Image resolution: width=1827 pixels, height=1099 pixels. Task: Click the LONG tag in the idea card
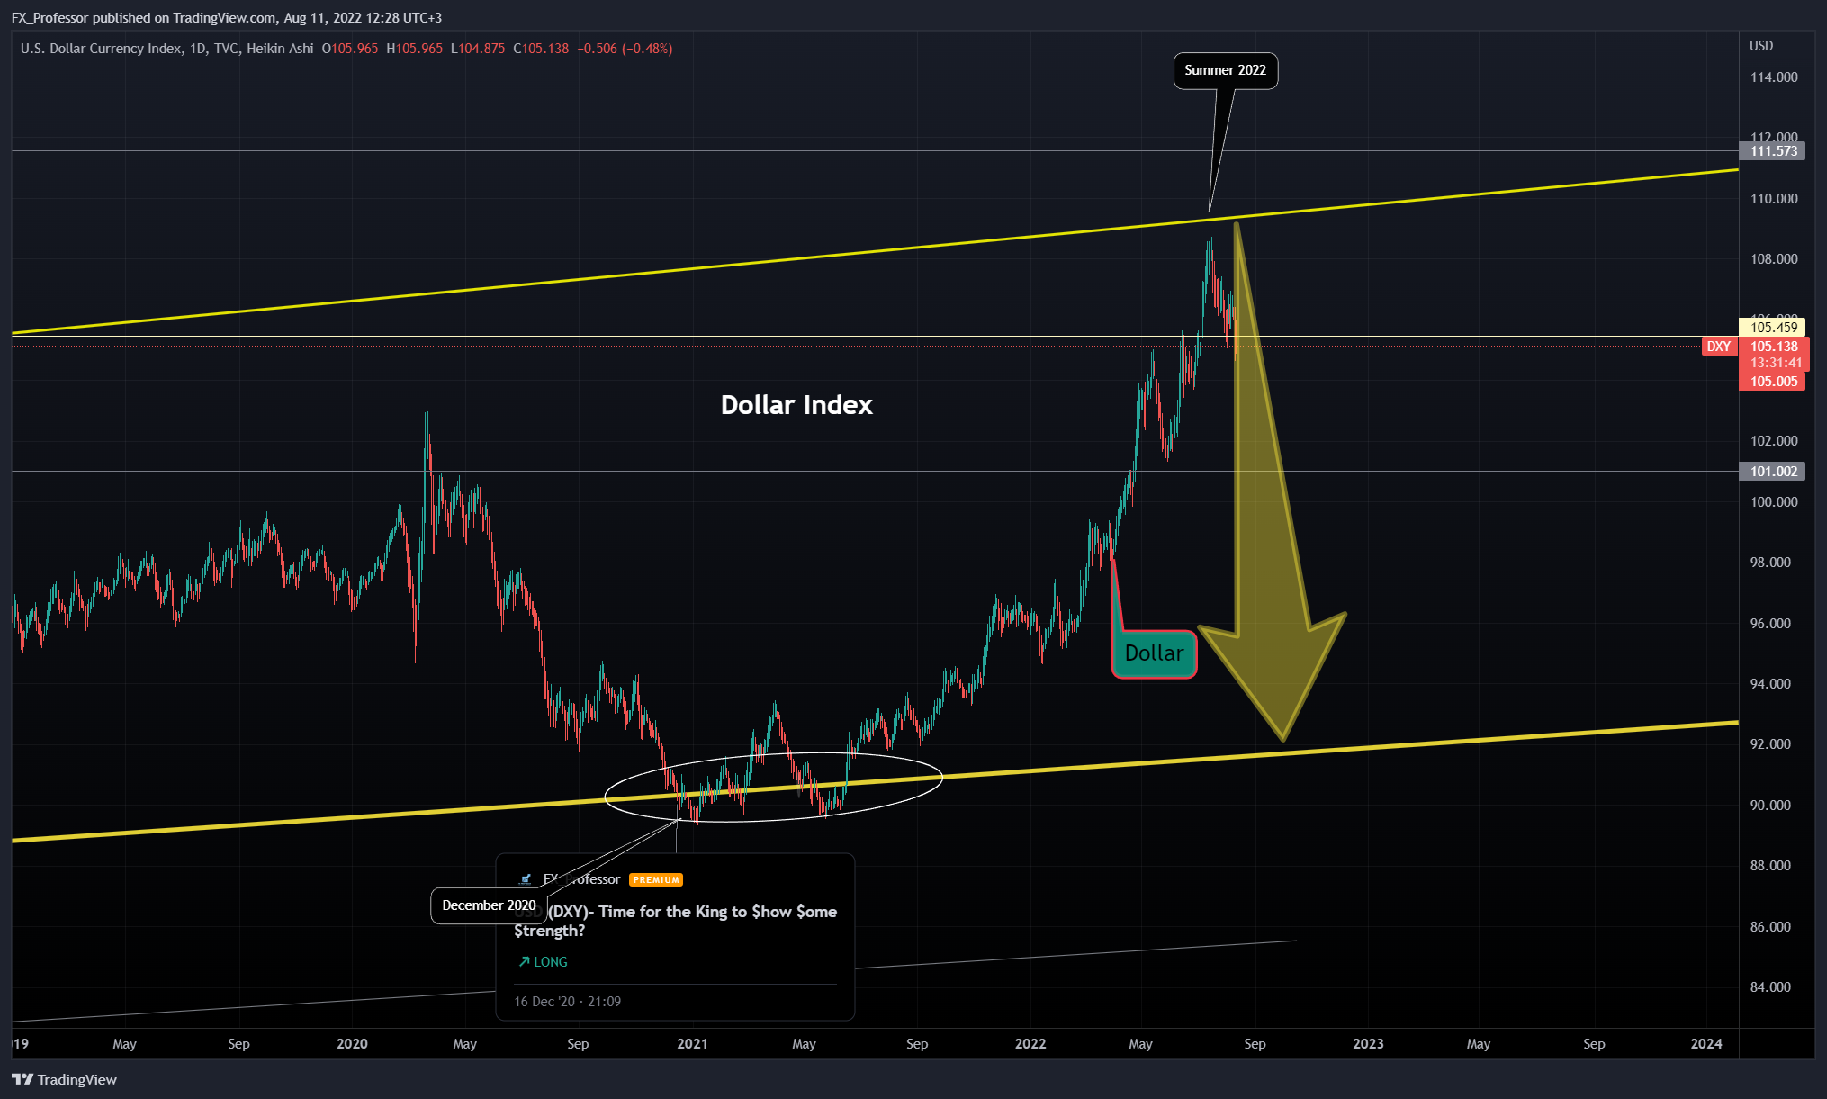point(543,962)
